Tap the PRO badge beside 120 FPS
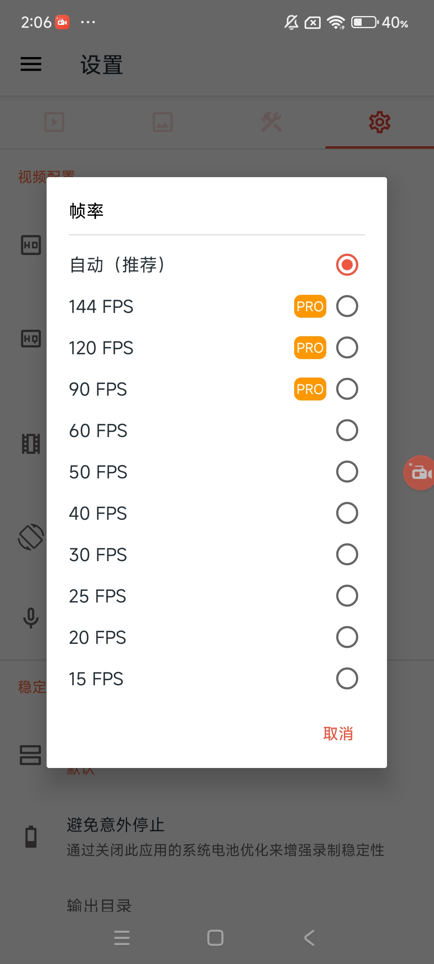This screenshot has height=964, width=434. point(310,347)
